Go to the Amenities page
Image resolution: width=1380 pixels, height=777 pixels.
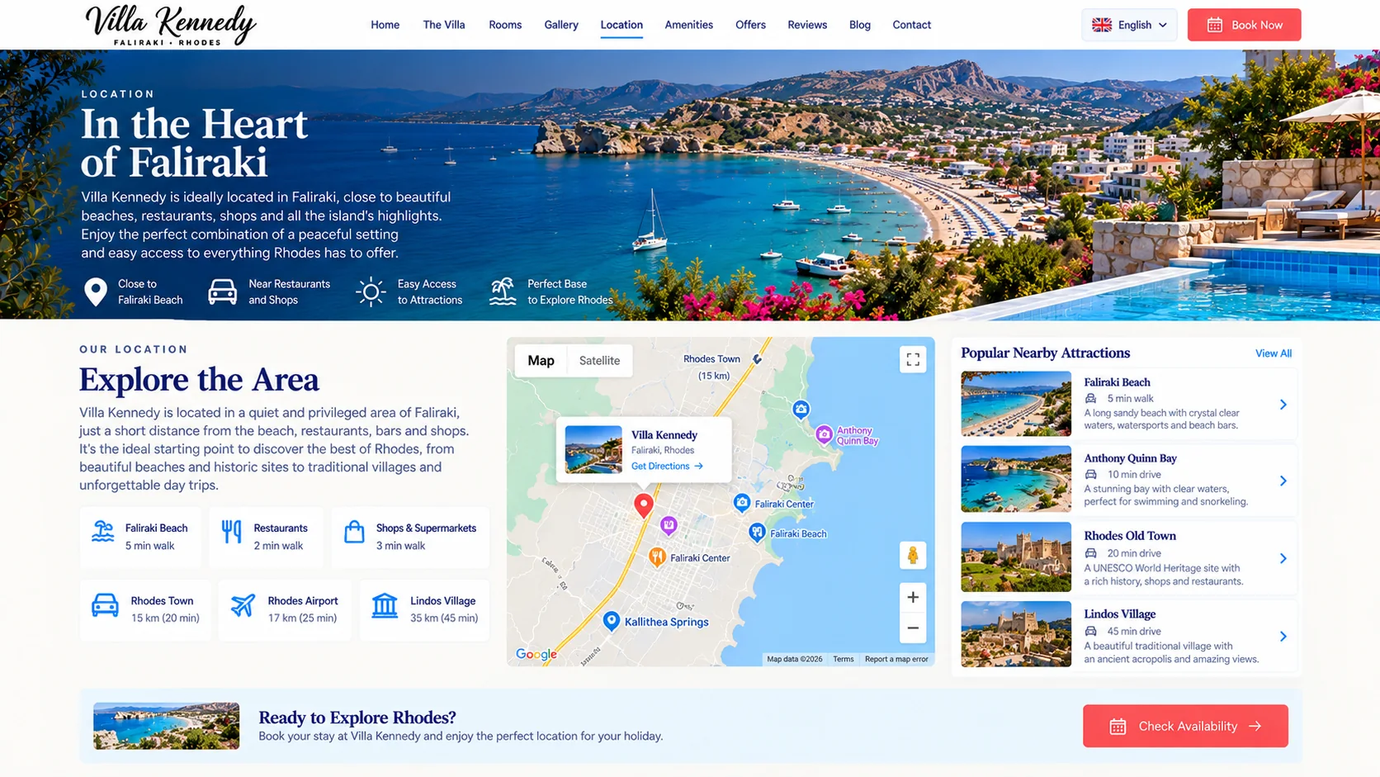coord(689,25)
